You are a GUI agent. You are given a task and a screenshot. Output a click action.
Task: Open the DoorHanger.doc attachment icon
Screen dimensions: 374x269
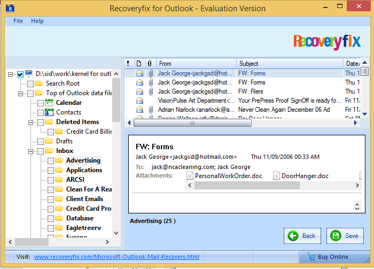(276, 176)
